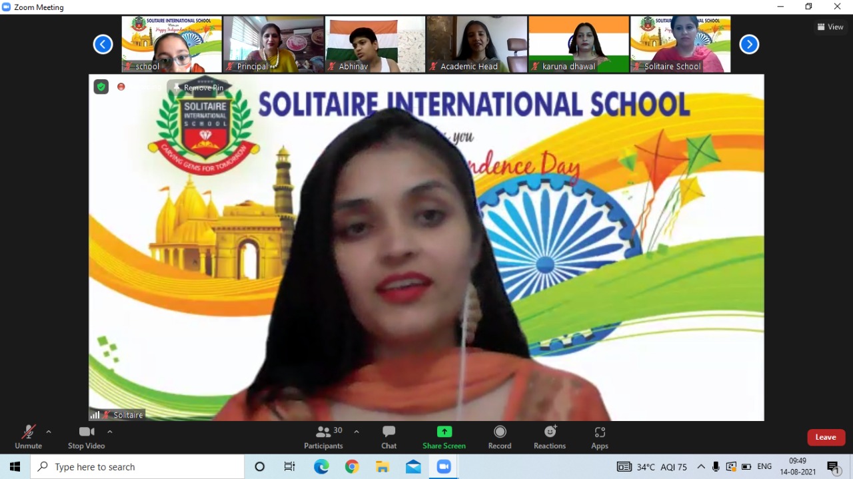
Task: Open the Chat panel
Action: click(389, 438)
